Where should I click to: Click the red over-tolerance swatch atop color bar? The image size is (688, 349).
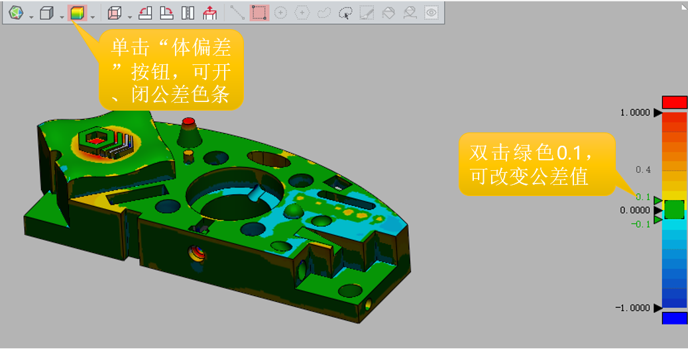click(674, 102)
